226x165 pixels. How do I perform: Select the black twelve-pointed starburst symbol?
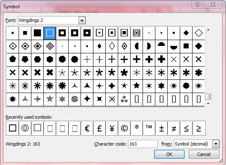[12, 99]
